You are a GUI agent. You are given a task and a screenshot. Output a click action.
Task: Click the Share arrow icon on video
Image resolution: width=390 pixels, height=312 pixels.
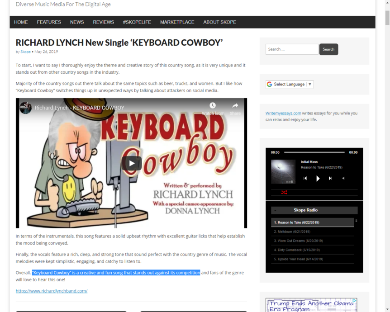(235, 106)
